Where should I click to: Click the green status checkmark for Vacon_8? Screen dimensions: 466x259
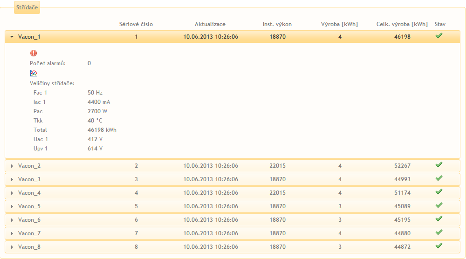point(439,246)
